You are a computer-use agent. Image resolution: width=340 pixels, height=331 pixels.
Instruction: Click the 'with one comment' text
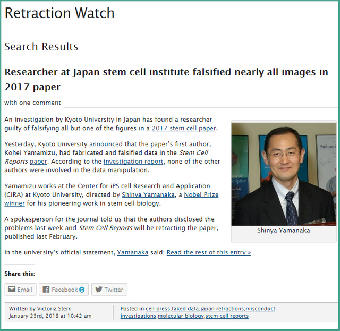coord(32,103)
